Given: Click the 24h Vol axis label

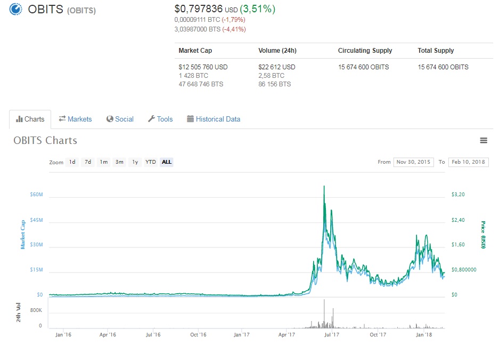Looking at the screenshot, I should pos(19,312).
